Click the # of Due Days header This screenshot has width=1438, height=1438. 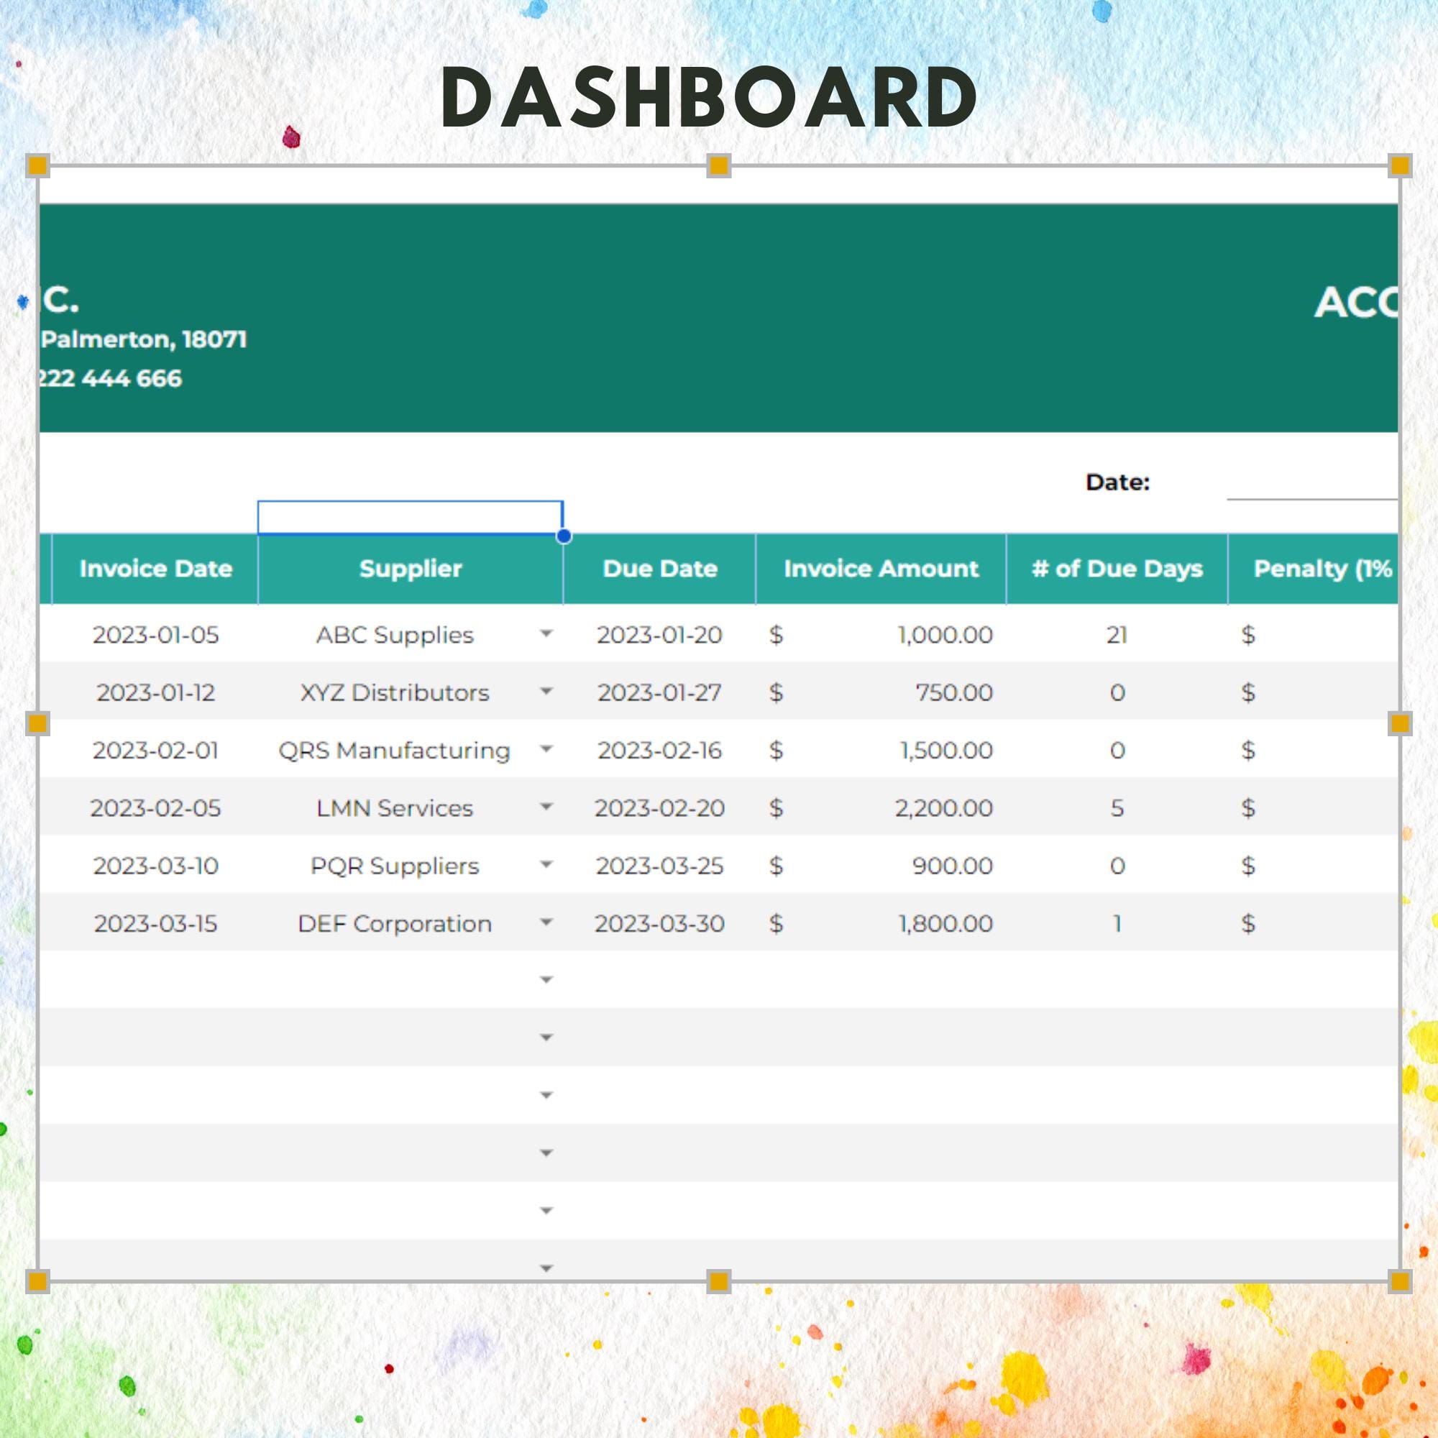[1117, 569]
